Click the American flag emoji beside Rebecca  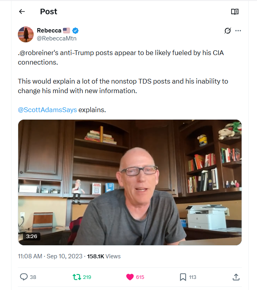coord(67,31)
